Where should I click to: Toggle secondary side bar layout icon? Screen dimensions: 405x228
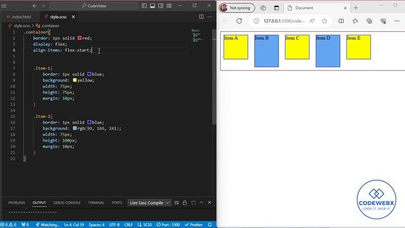click(x=161, y=6)
